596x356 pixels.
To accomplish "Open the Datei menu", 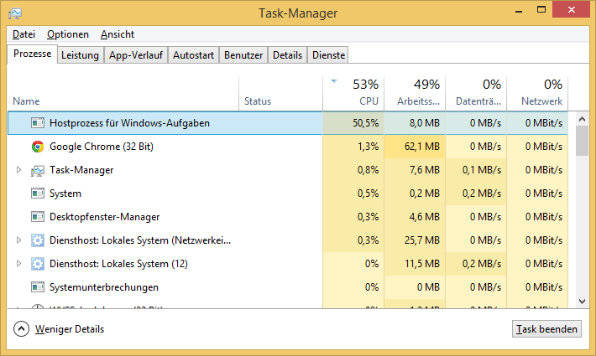I will coord(24,34).
